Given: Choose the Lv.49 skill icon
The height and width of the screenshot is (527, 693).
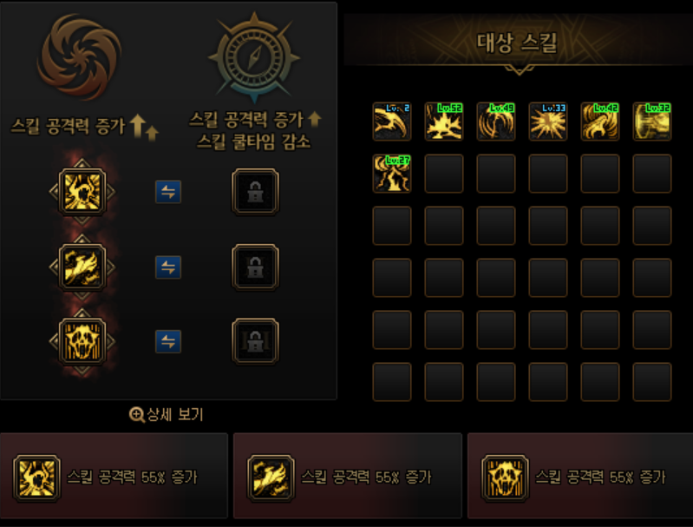Looking at the screenshot, I should [x=496, y=122].
